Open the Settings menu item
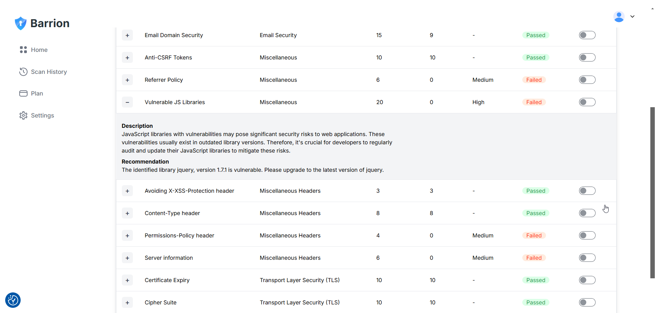 (42, 115)
